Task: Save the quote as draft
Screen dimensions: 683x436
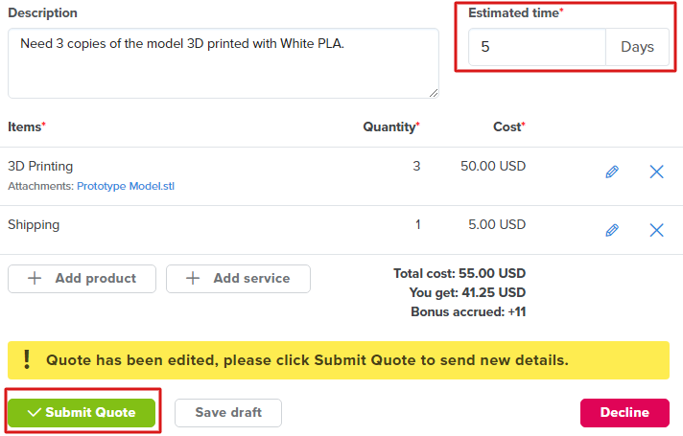Action: pyautogui.click(x=228, y=412)
